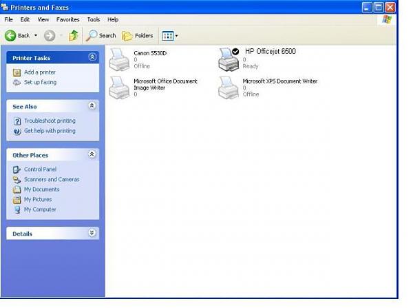Click the Printers and Faxes title bar icon
Screen dimensions: 413x308
[x=5, y=7]
